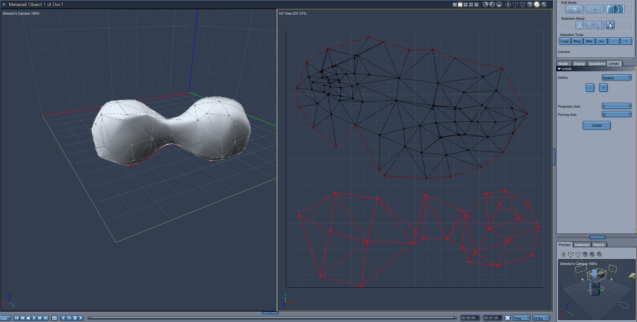Choose the vertex selection mode icon
Image resolution: width=637 pixels, height=322 pixels.
[590, 25]
